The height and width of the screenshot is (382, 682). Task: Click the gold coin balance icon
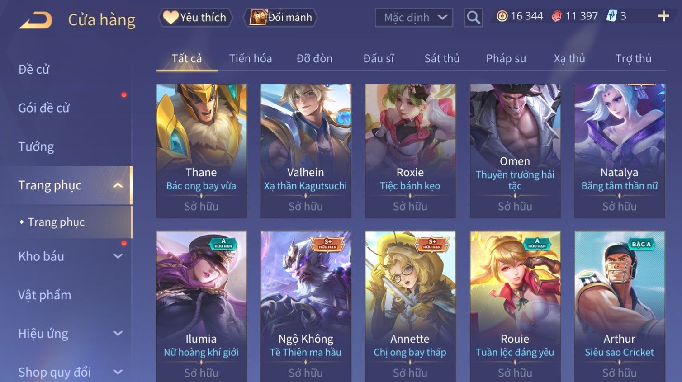[502, 16]
